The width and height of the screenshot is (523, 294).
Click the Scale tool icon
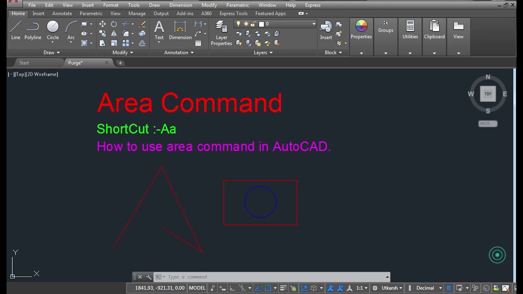point(114,43)
